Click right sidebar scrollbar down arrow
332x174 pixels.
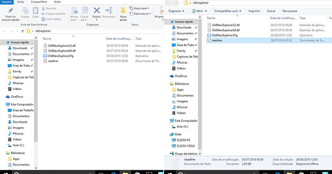click(200, 154)
